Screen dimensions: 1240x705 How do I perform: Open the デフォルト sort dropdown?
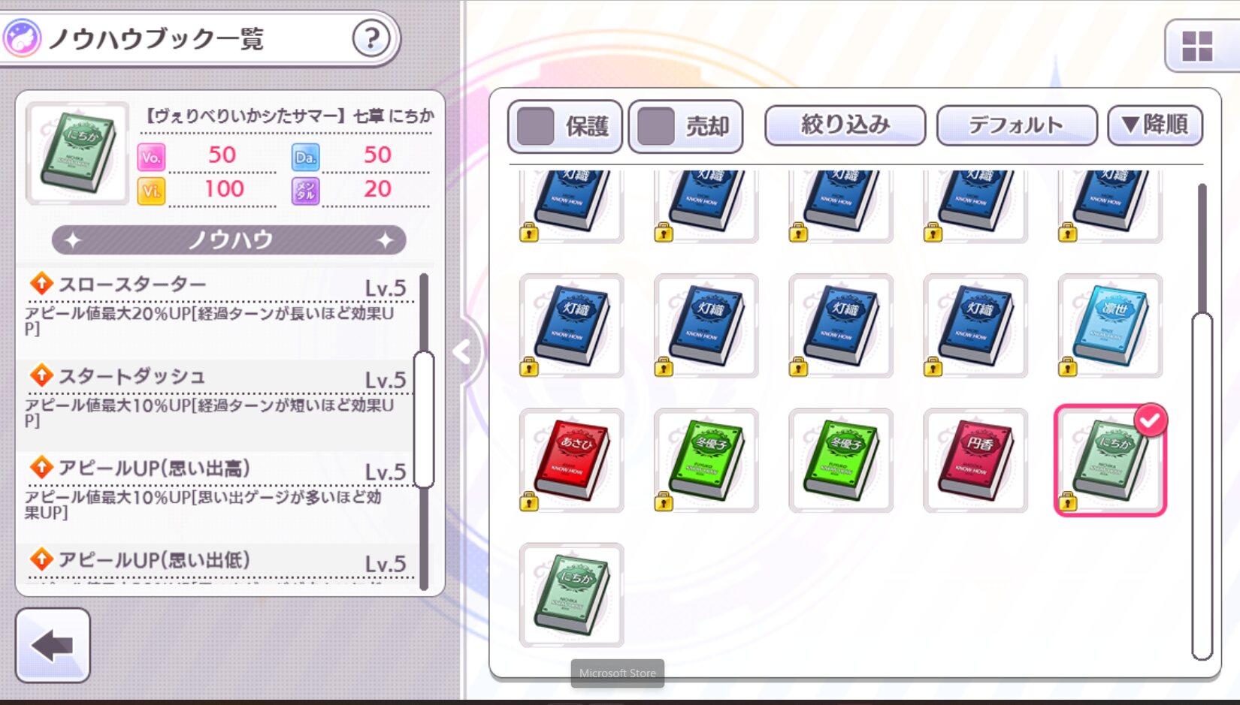pyautogui.click(x=1016, y=125)
